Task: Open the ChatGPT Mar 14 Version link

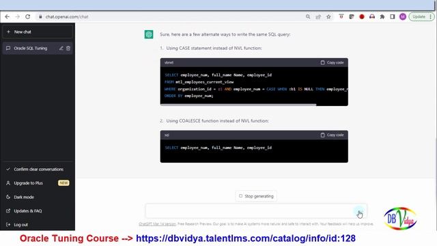Action: click(157, 223)
